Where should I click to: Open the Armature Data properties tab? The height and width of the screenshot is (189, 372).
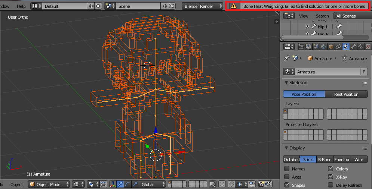[346, 47]
